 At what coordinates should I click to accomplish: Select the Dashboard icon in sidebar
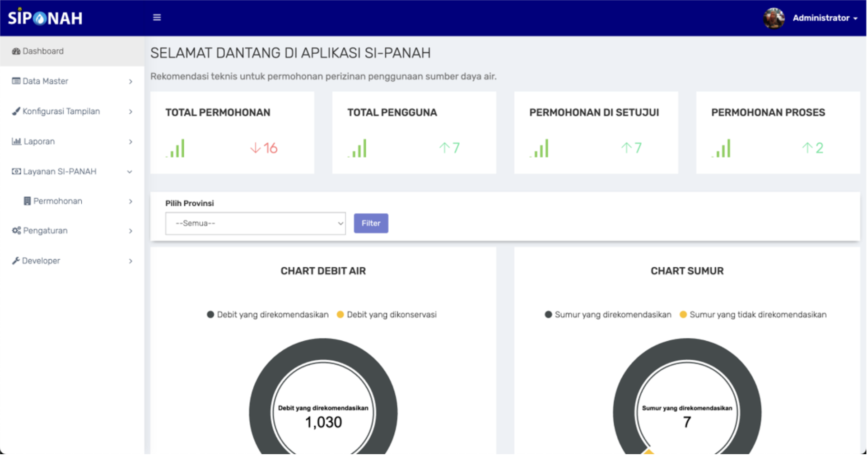[16, 51]
